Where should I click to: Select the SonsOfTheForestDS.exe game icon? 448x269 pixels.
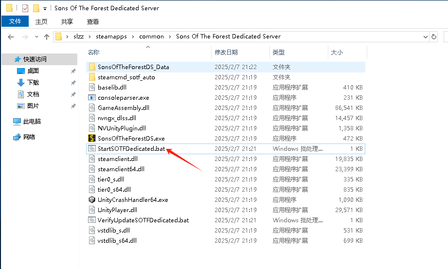[92, 138]
